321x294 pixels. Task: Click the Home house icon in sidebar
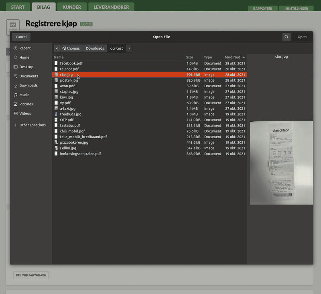[15, 57]
